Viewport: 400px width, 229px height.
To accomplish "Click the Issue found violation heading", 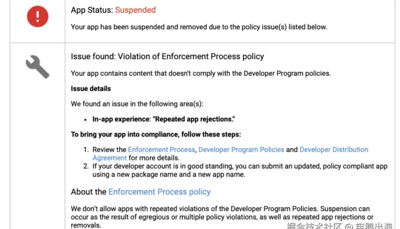I will (167, 57).
